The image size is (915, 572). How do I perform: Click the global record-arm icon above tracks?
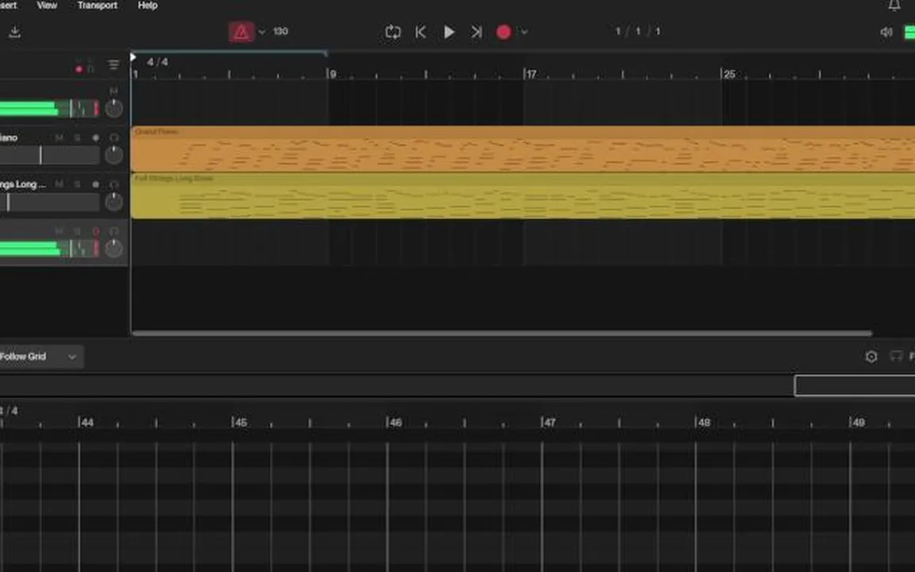click(x=79, y=69)
